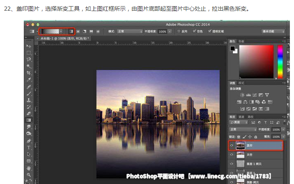Choose the Radial gradient style
294x184 pixels.
coord(78,32)
